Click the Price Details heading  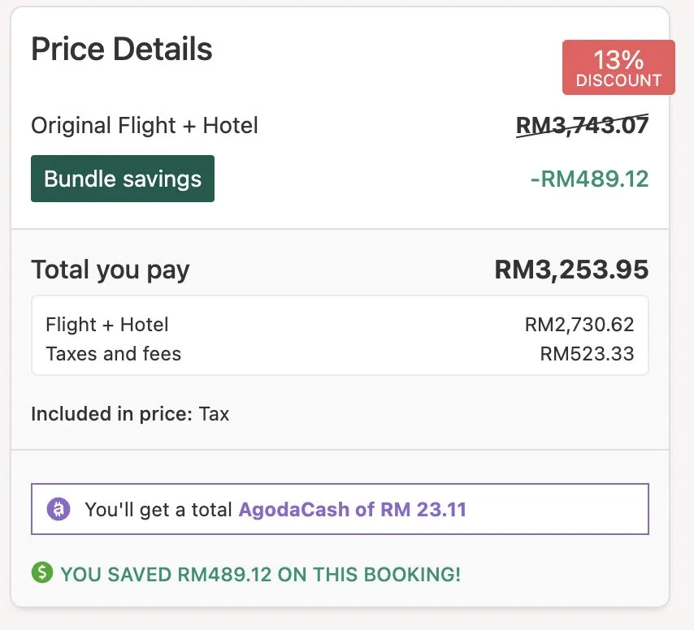pyautogui.click(x=122, y=50)
